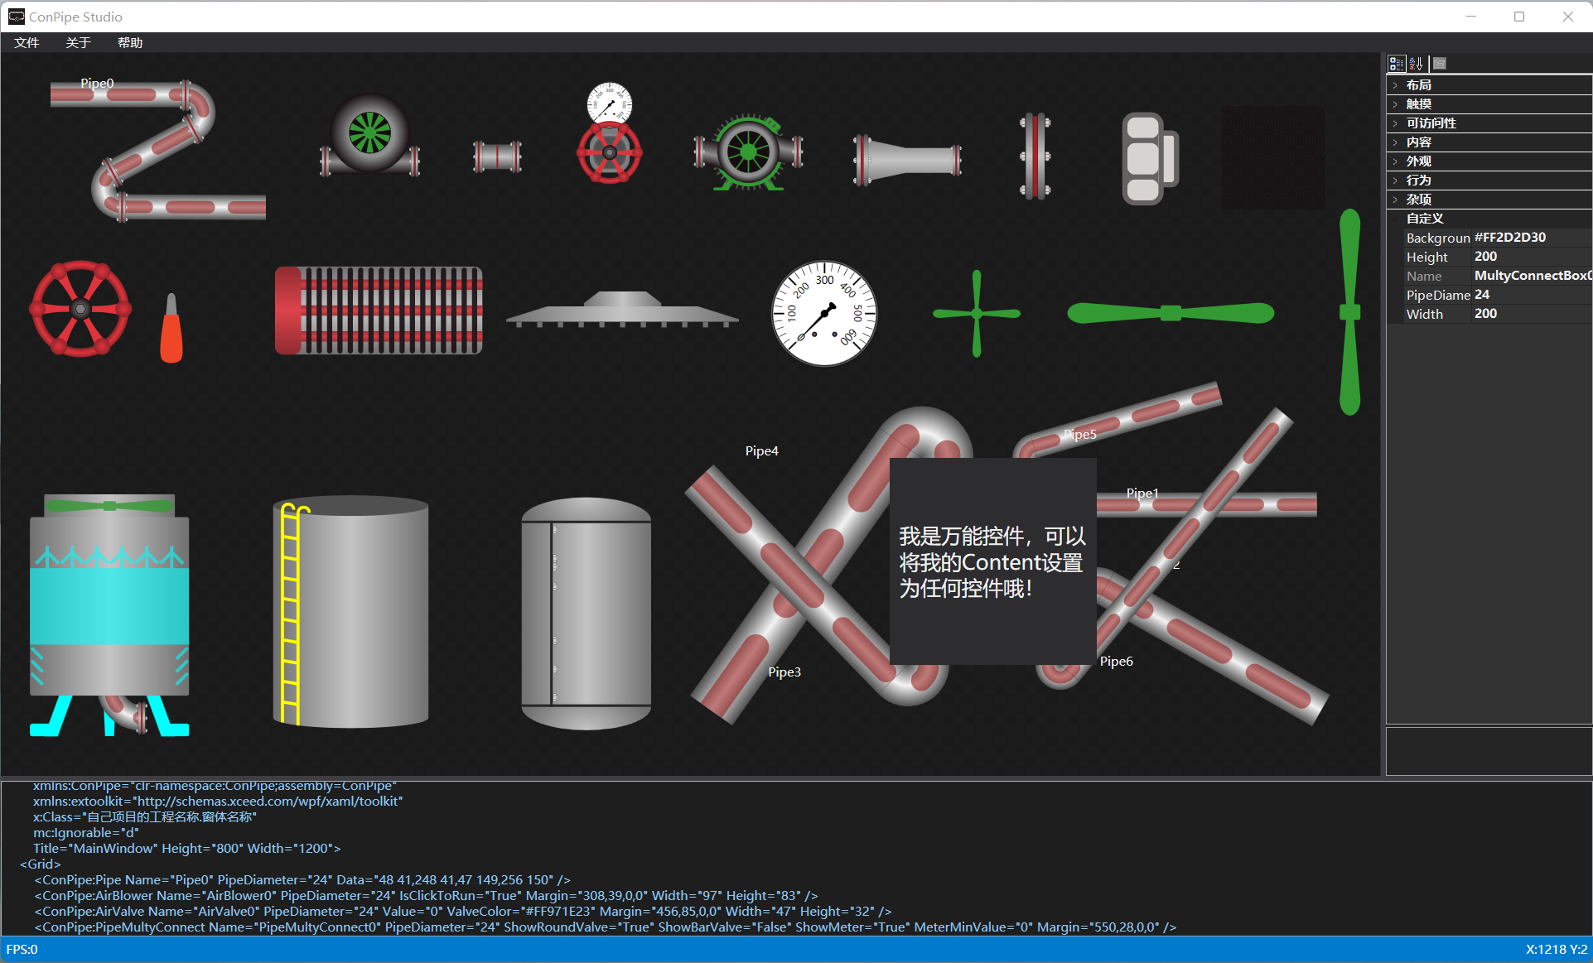Switch property grid to categorized view
Screen dimensions: 1593x963
click(1397, 64)
